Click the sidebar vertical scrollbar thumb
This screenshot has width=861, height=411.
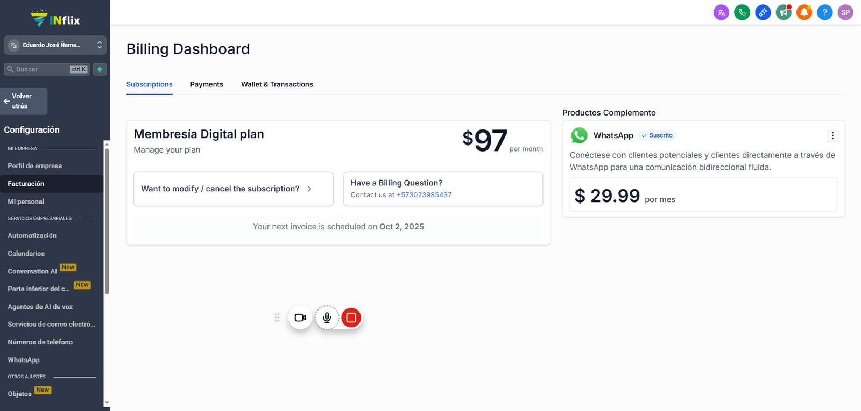107,221
